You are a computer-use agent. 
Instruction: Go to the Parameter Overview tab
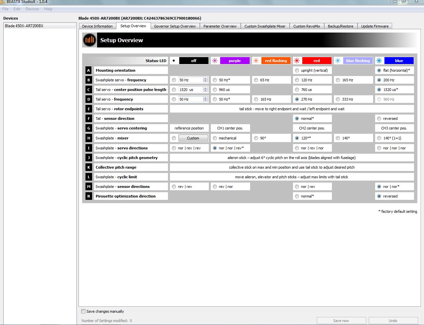(220, 26)
